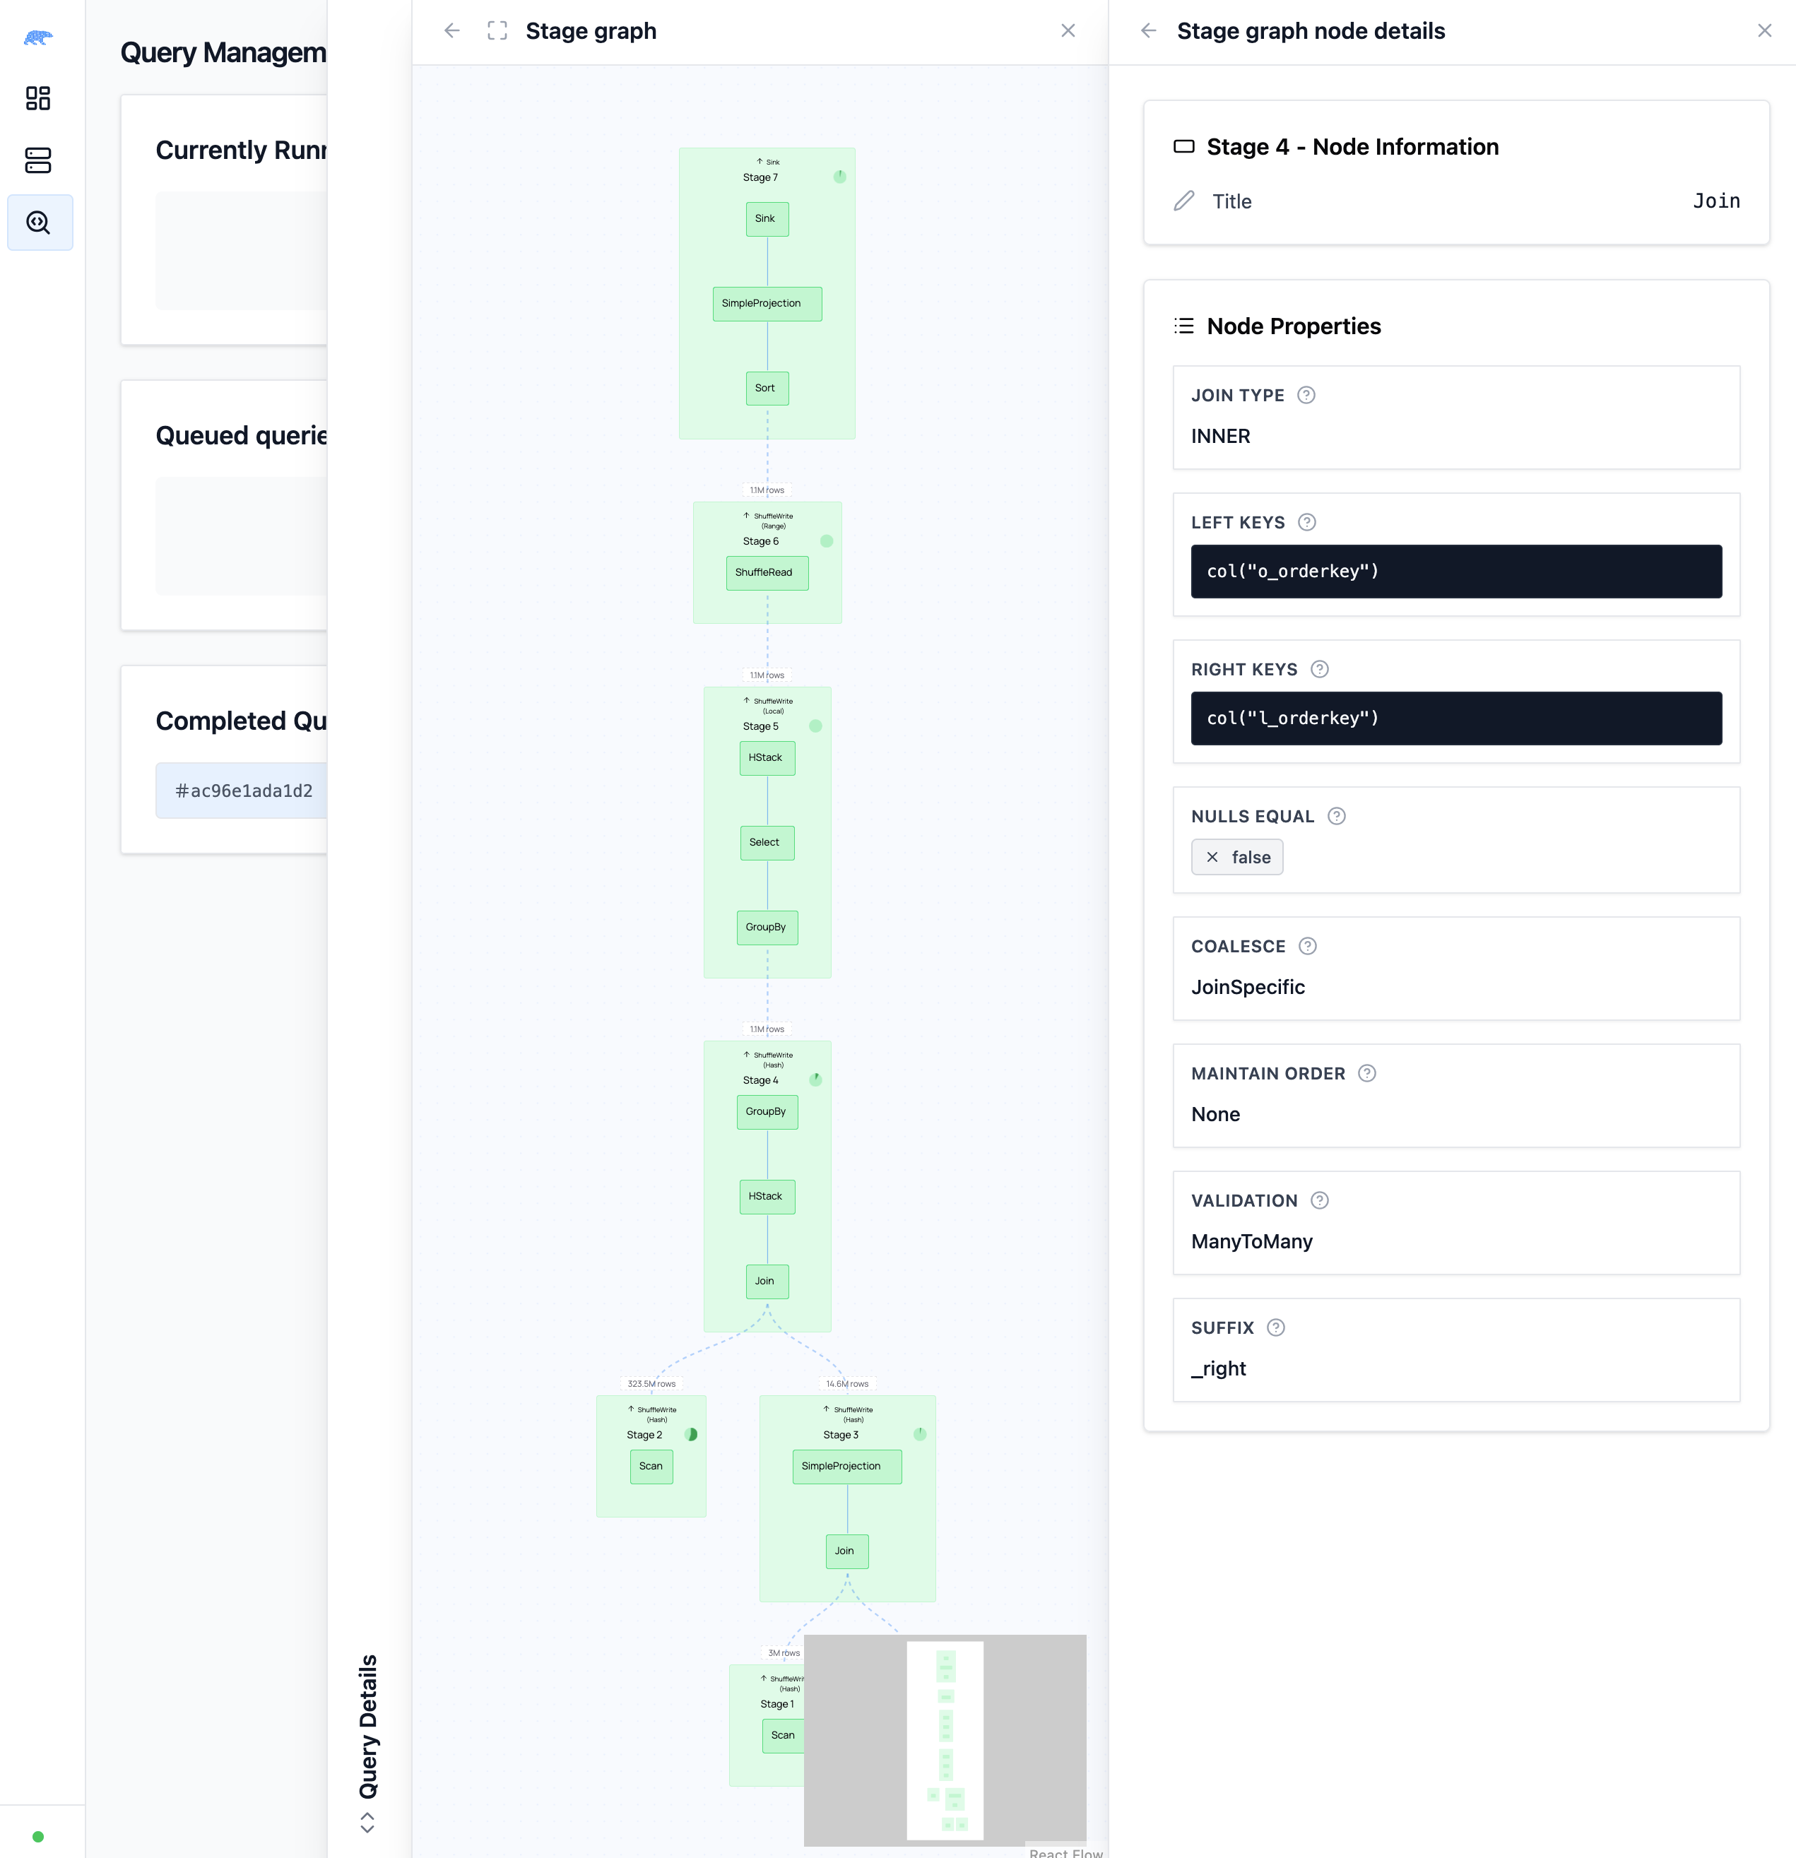Select the query search icon in the sidebar
The height and width of the screenshot is (1858, 1796).
point(38,222)
